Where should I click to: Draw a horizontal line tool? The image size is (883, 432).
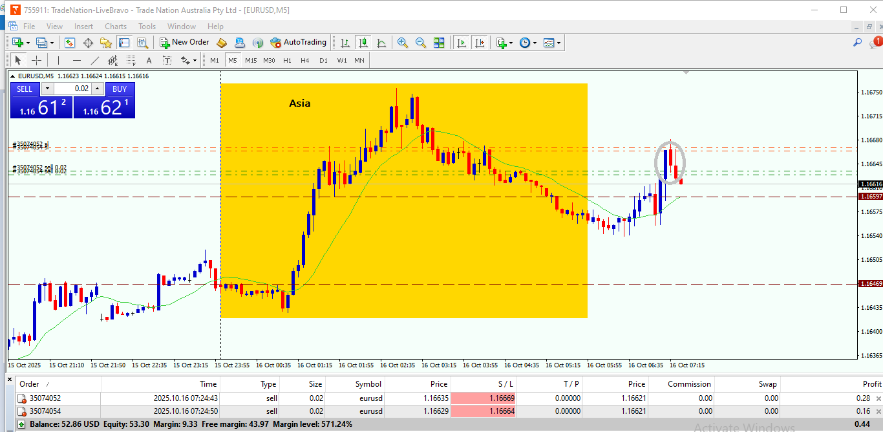coord(77,60)
